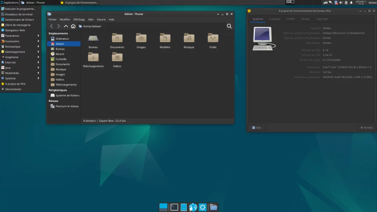This screenshot has width=377, height=212.
Task: Expand the Multimédia application submenu
Action: 13,73
